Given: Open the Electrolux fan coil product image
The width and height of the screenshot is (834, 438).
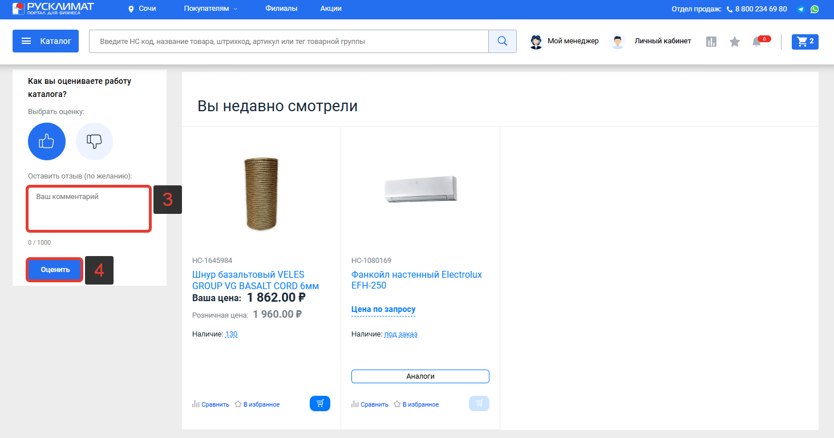Looking at the screenshot, I should point(420,188).
